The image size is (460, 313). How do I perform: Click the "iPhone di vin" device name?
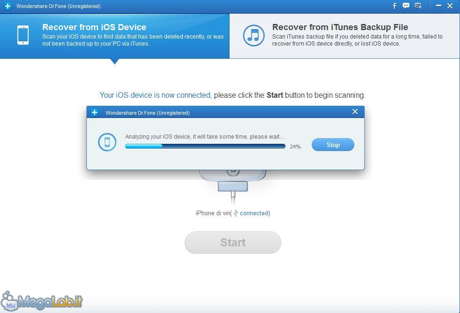coord(213,213)
